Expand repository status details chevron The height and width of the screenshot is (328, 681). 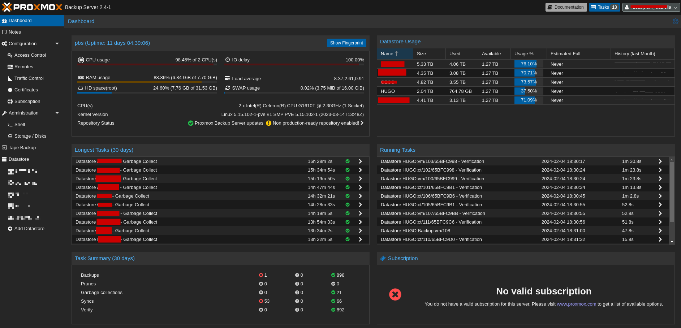(x=362, y=123)
